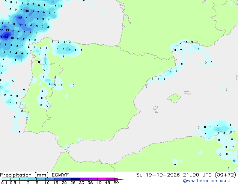
Task: Click the lightest 0.1–0.5 mm legend swatch
Action: [x=6, y=179]
